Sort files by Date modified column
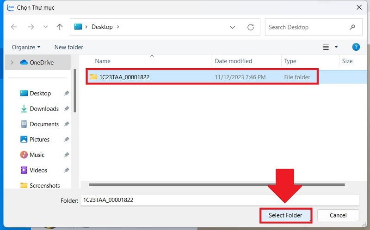The height and width of the screenshot is (230, 370). pyautogui.click(x=234, y=61)
